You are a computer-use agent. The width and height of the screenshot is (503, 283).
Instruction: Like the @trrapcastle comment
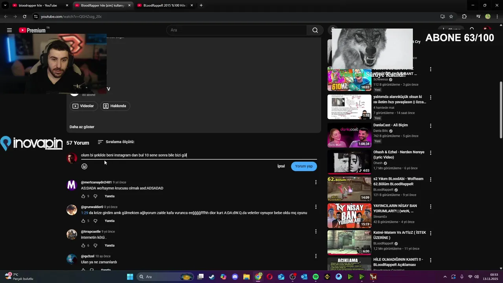point(83,245)
